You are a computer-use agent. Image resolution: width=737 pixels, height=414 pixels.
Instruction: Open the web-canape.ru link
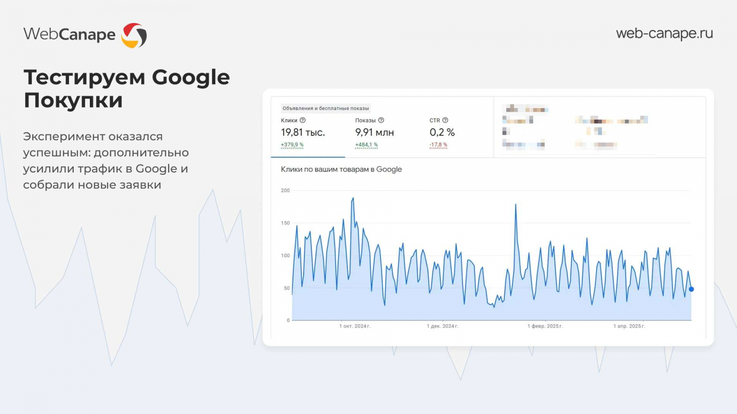point(664,34)
